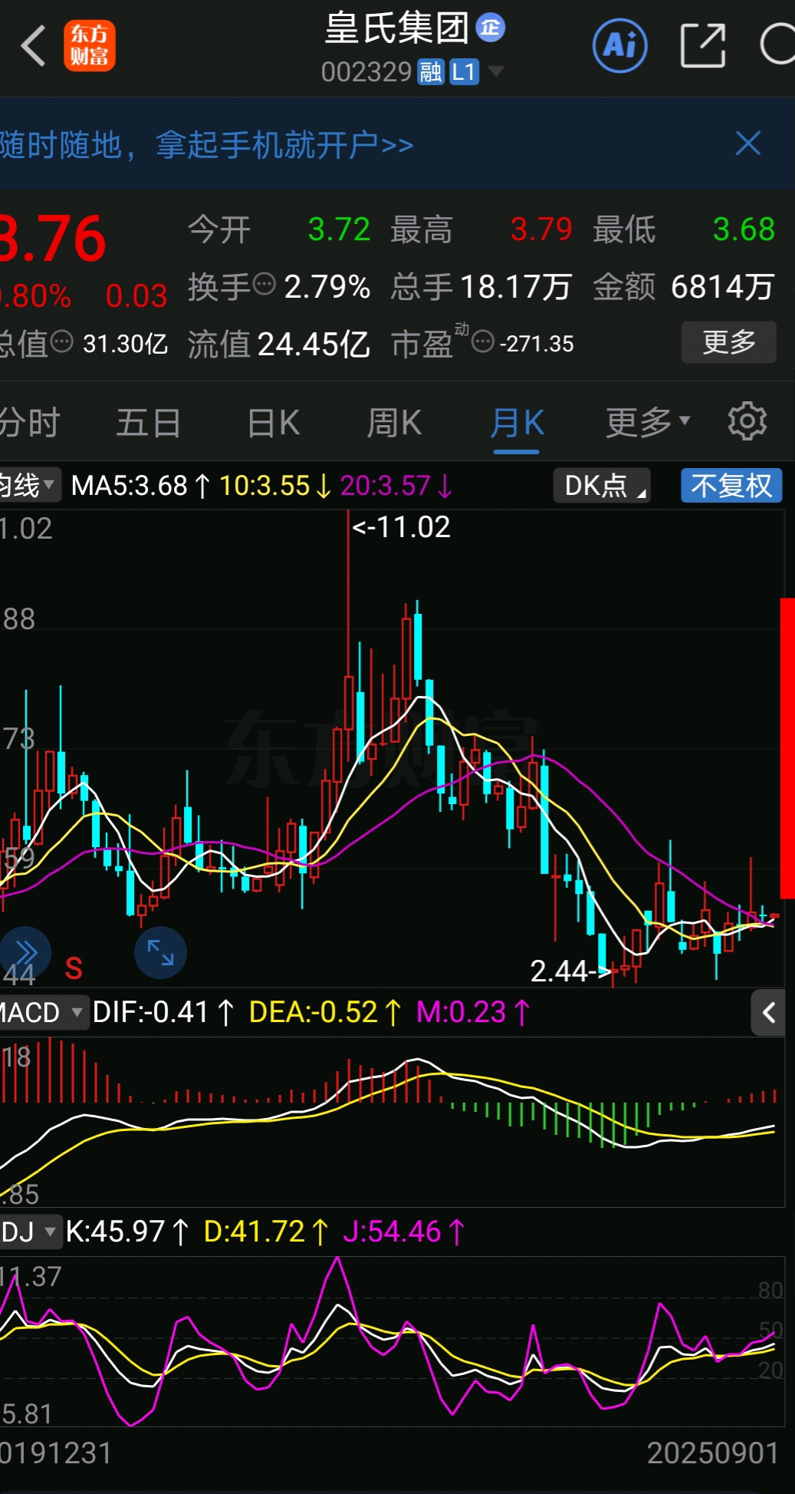Tap the 融 margin badge

coord(431,72)
